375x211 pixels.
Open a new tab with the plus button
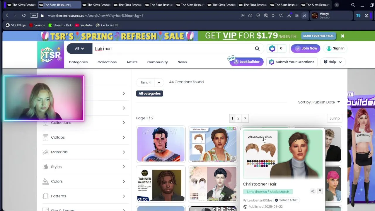pos(337,5)
